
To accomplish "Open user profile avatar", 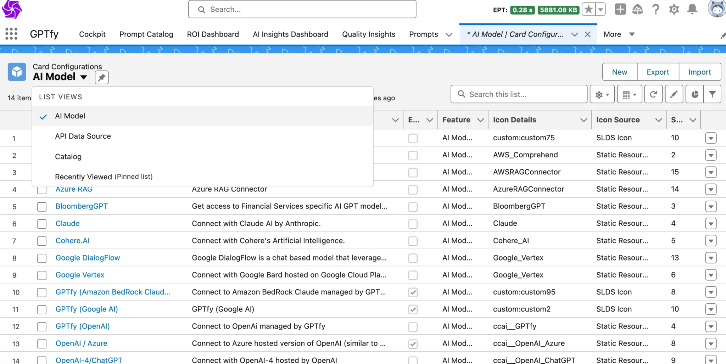I will [717, 9].
